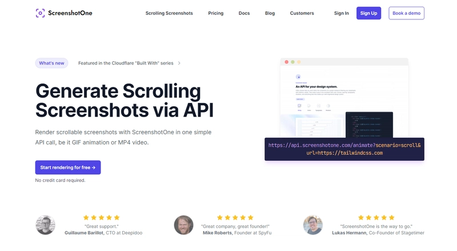Open Cloudflare "Built With" series announcement
This screenshot has height=251, width=457.
(x=126, y=63)
